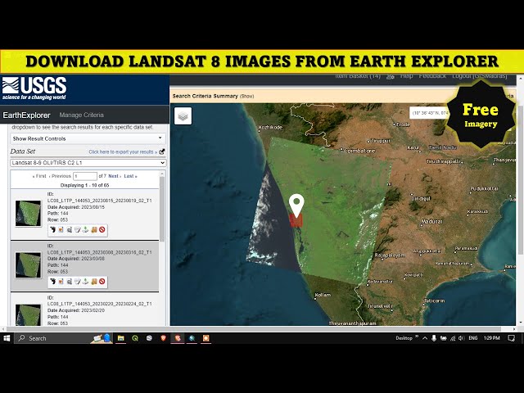Open the Help menu
This screenshot has width=524, height=393.
[x=406, y=76]
